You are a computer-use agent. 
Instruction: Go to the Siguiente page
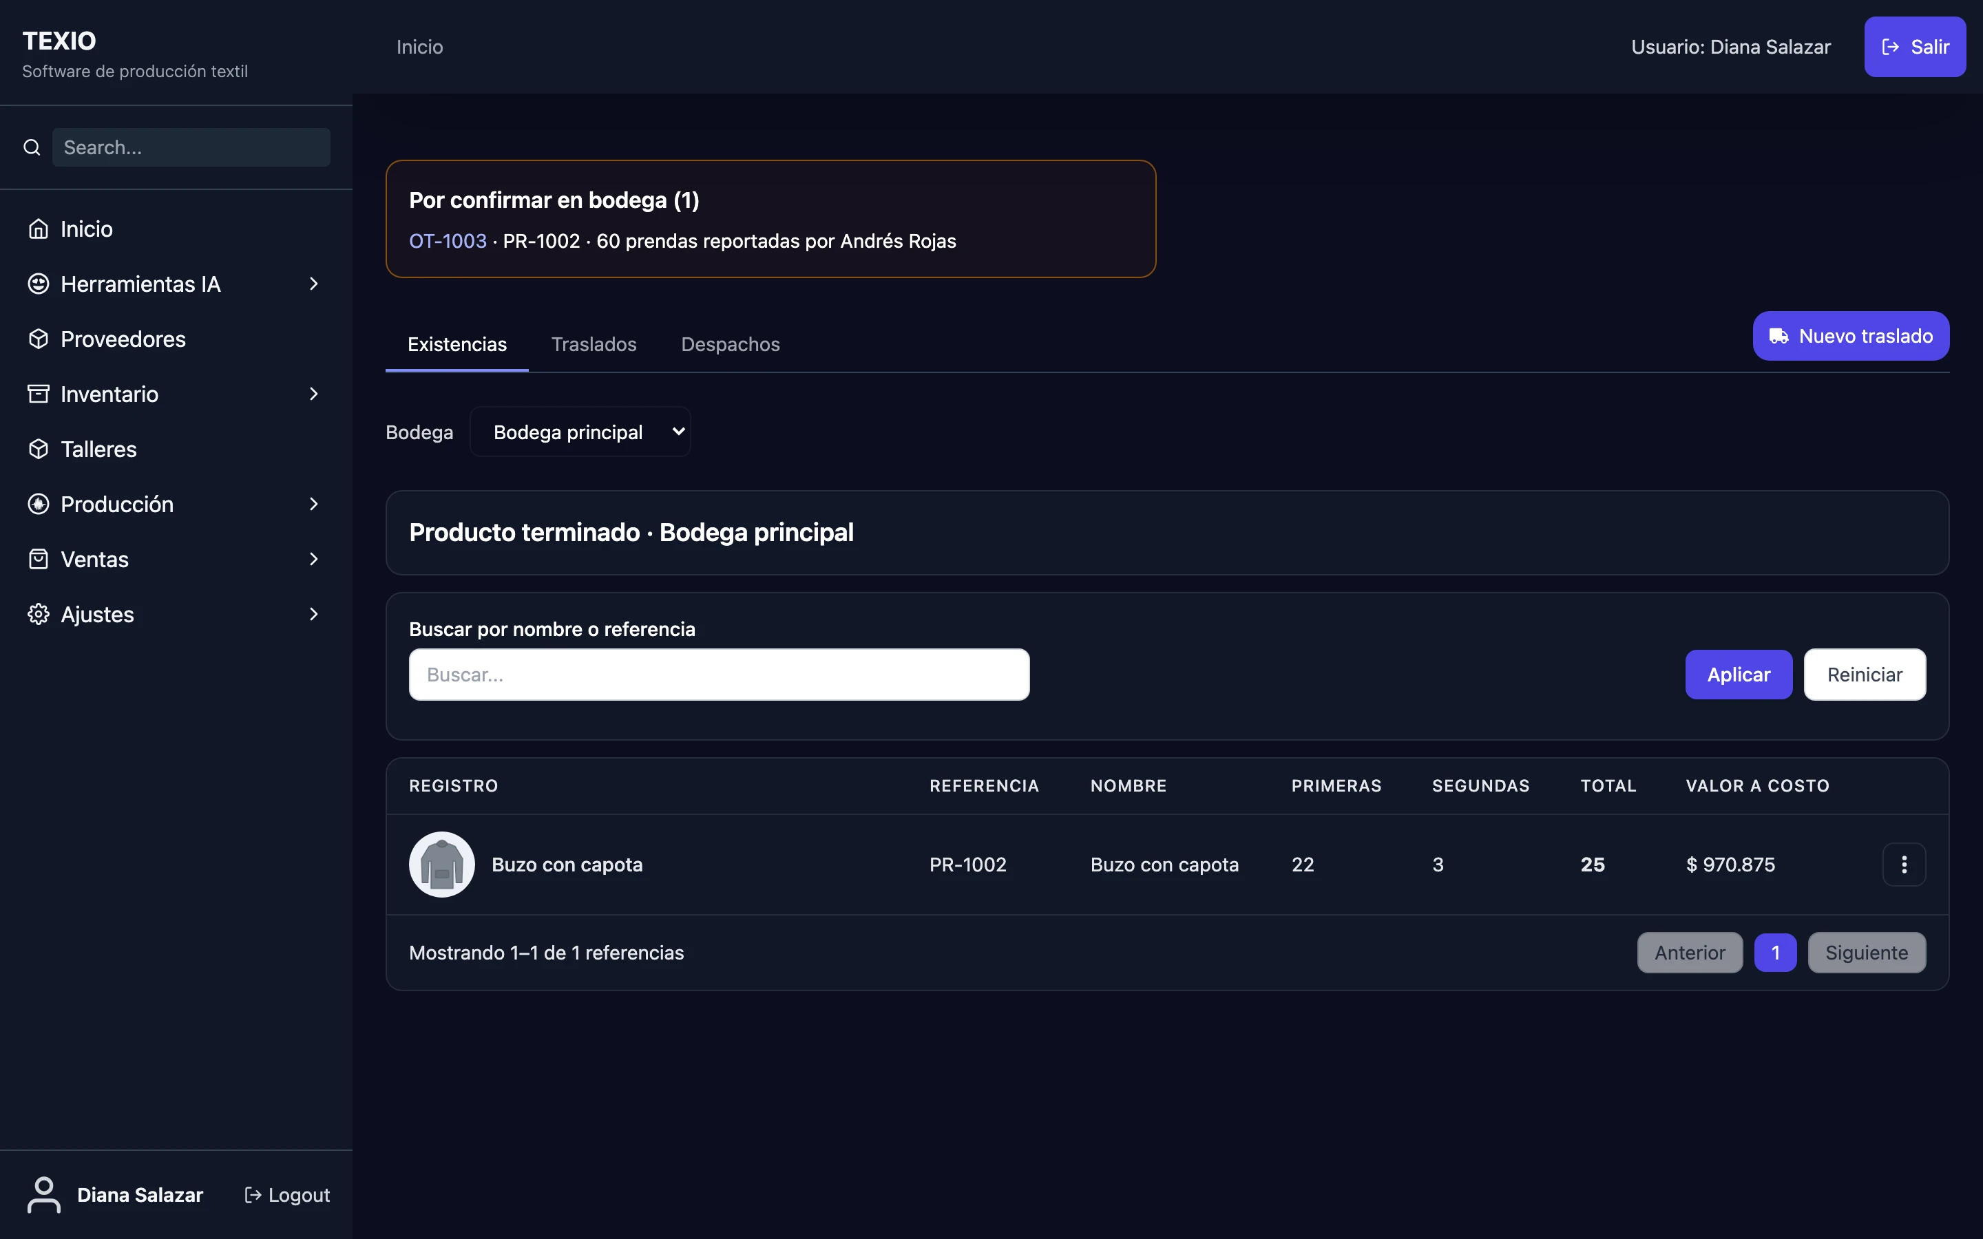pos(1866,952)
